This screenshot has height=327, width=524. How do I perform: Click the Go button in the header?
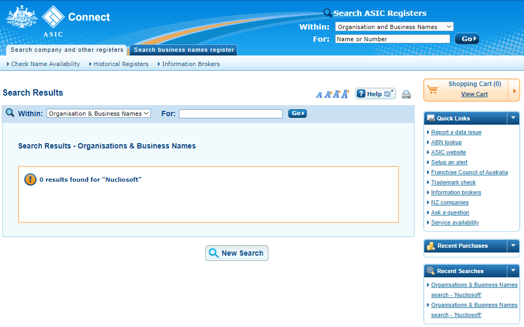467,39
